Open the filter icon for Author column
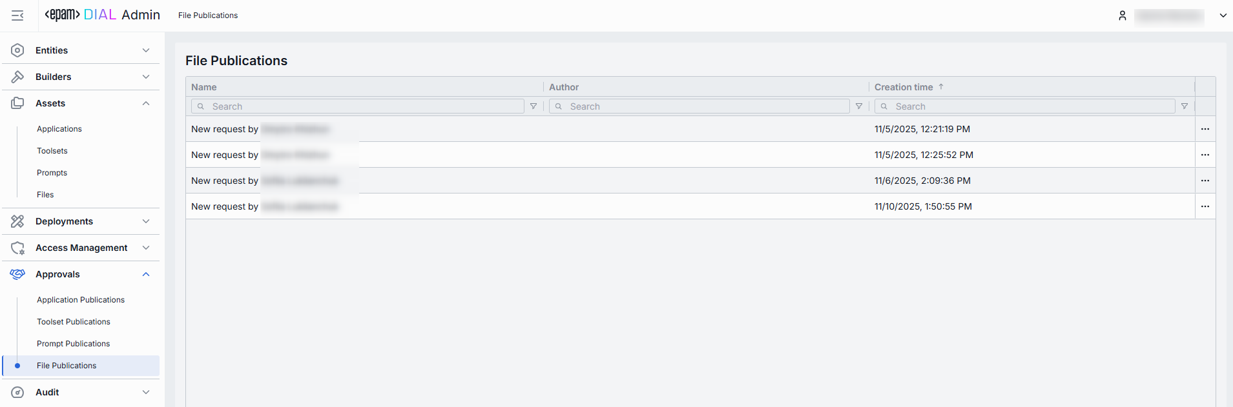 tap(859, 106)
